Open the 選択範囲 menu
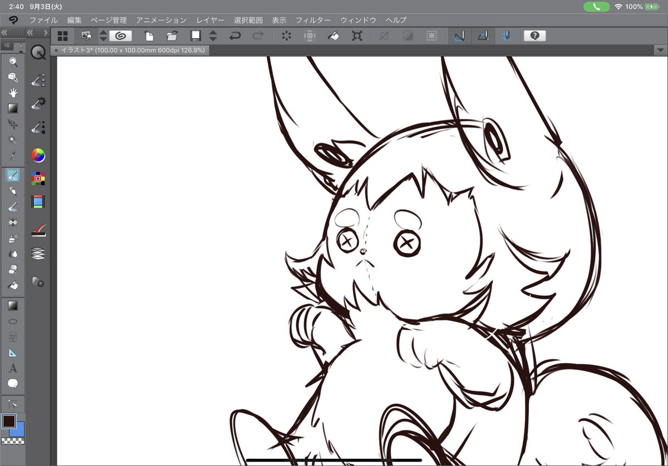668x466 pixels. pos(248,20)
